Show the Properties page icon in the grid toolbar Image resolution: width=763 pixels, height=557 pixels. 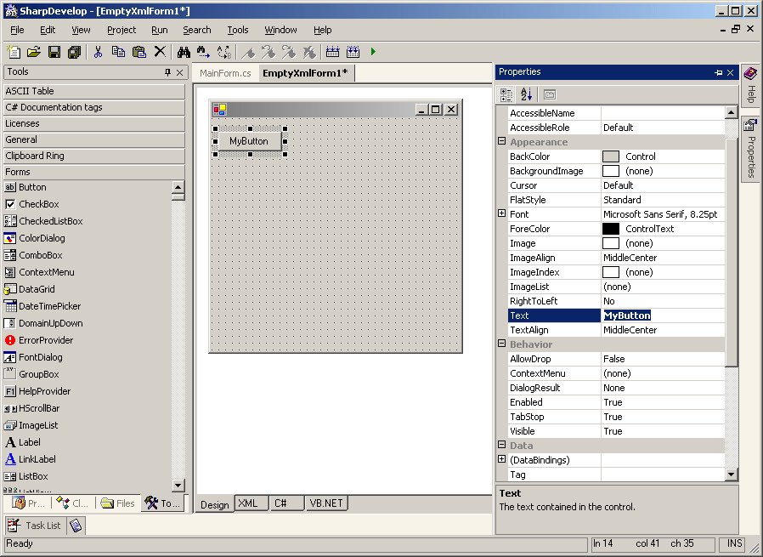[x=550, y=94]
